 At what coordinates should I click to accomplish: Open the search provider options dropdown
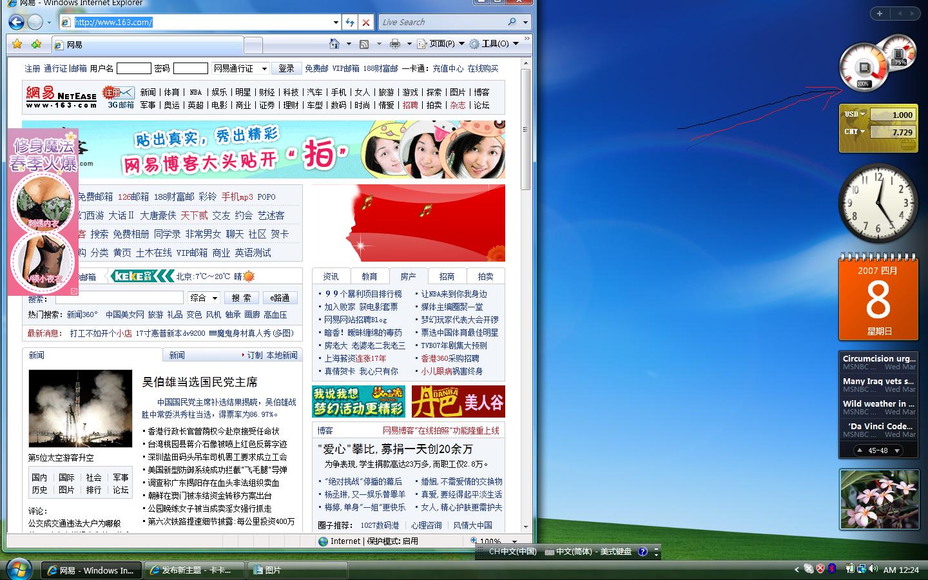coord(526,22)
